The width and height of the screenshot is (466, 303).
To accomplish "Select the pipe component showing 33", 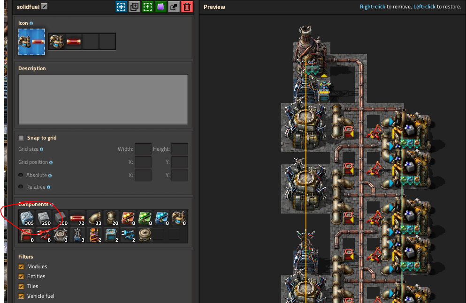I will coord(94,219).
